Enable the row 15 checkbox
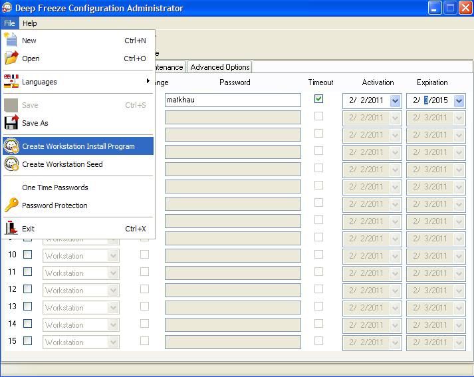Viewport: 474px width, 377px height. pos(27,340)
